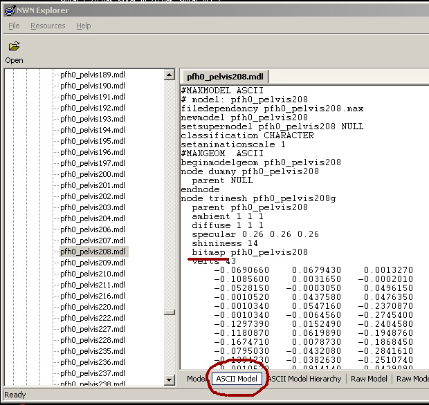Select pfh0_pelvis195.mdl in the tree
The height and width of the screenshot is (405, 429).
coord(93,141)
